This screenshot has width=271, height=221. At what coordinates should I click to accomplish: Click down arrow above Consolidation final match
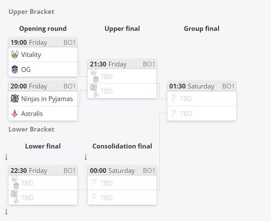pos(86,157)
